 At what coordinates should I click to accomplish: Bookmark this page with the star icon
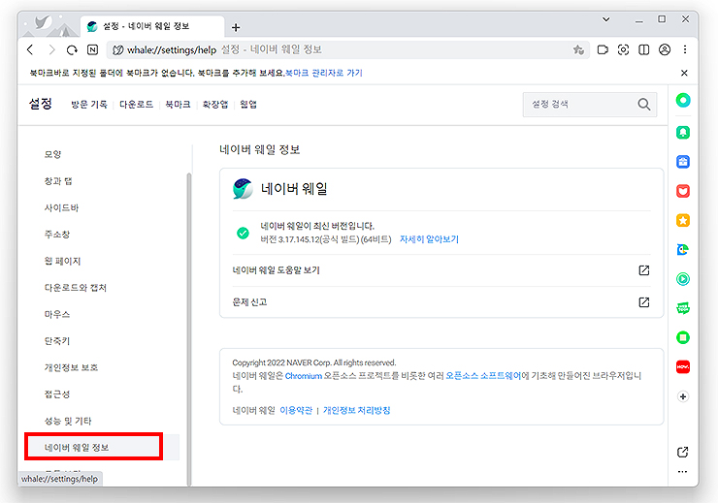(x=578, y=49)
